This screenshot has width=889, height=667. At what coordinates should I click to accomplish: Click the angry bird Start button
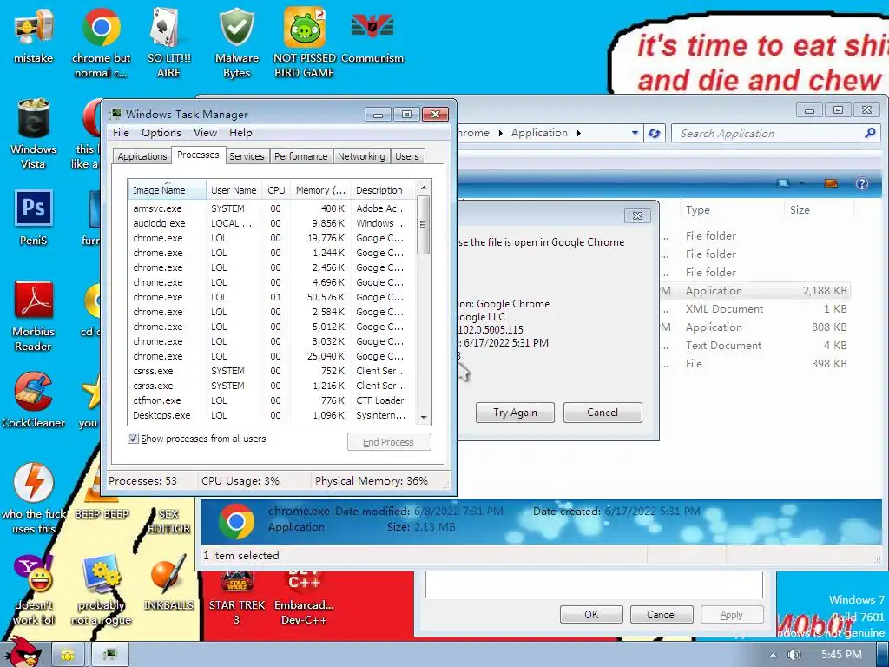click(23, 652)
